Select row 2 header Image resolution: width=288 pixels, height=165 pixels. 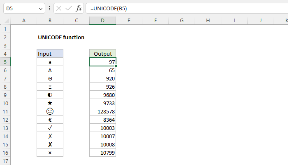click(x=5, y=38)
